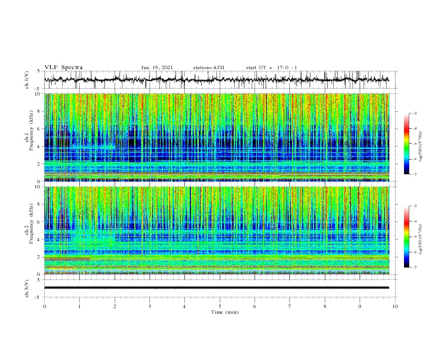Click the time axis tick label '8'

(x=325, y=306)
